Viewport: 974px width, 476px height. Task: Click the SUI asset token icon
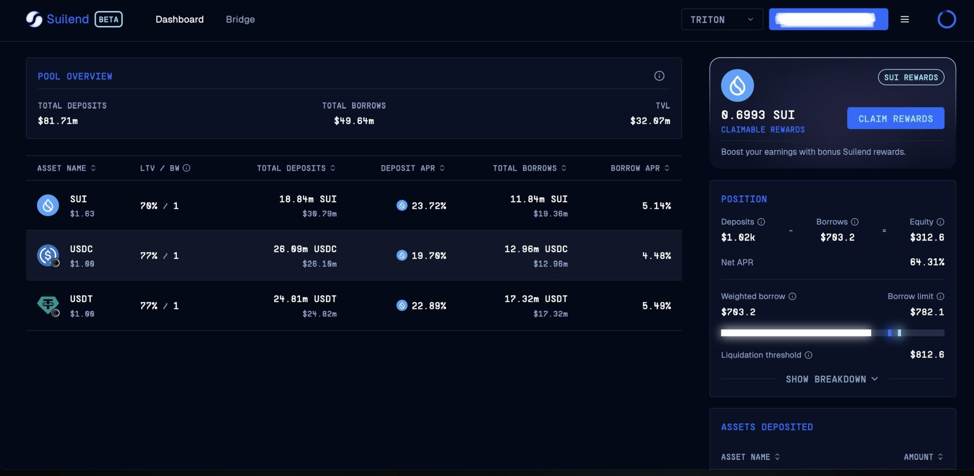pyautogui.click(x=48, y=205)
